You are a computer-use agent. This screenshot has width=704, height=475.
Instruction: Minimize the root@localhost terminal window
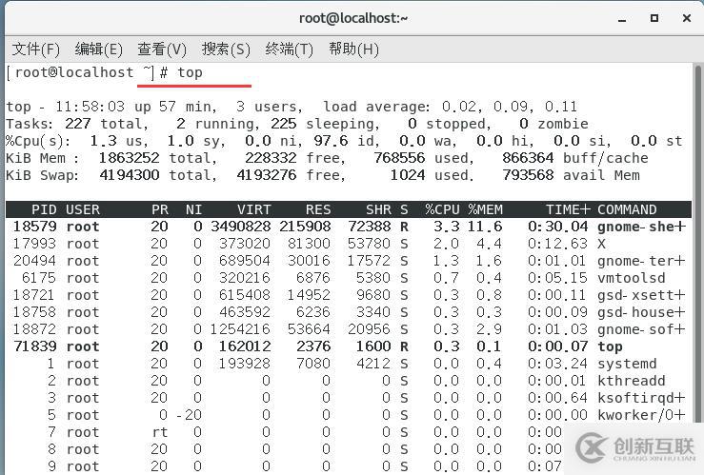click(622, 19)
